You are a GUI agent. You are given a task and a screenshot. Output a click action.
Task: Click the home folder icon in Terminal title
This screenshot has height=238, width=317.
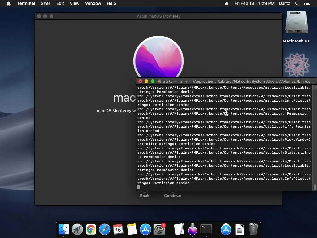[159, 82]
